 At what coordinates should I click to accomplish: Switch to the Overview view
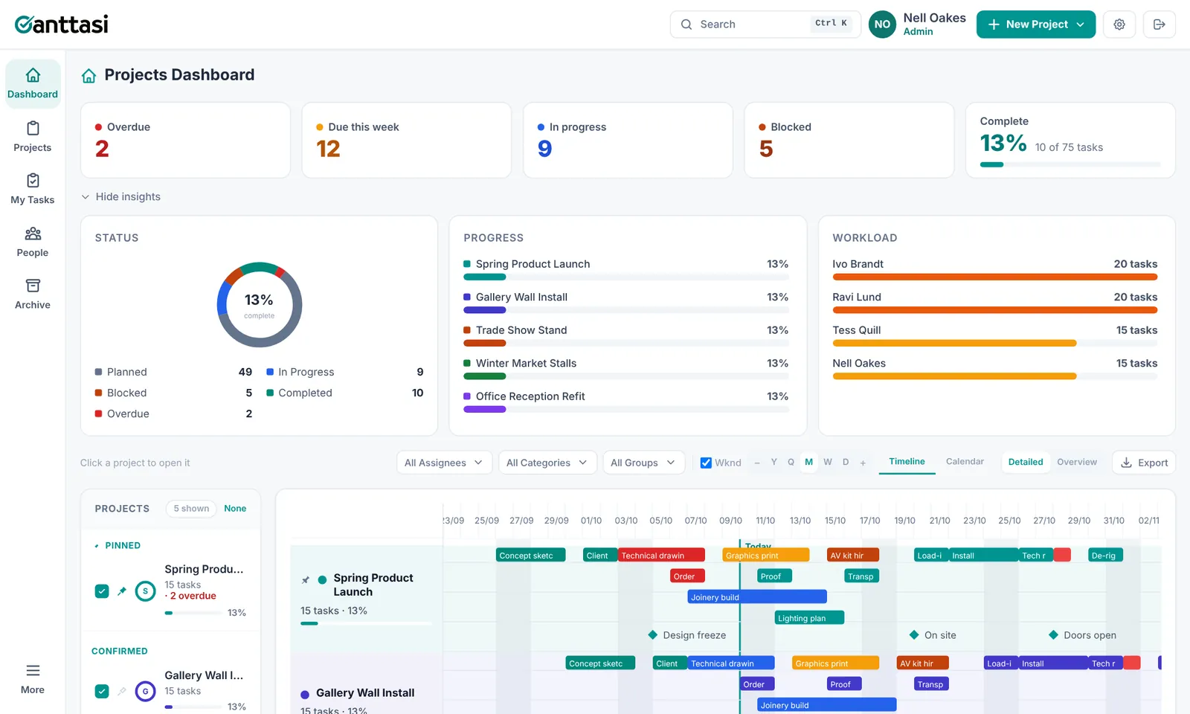click(x=1077, y=462)
